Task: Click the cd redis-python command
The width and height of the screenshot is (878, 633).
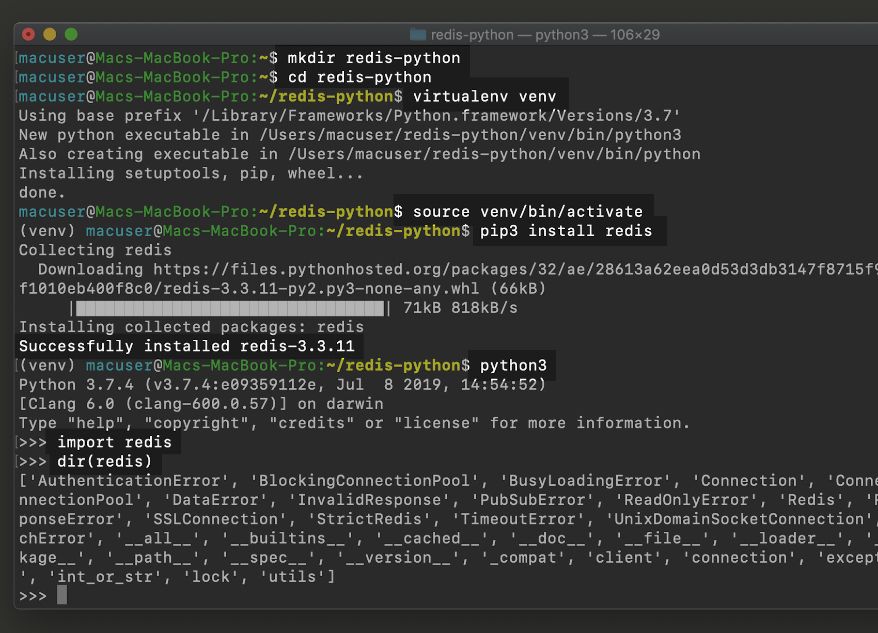Action: tap(360, 77)
